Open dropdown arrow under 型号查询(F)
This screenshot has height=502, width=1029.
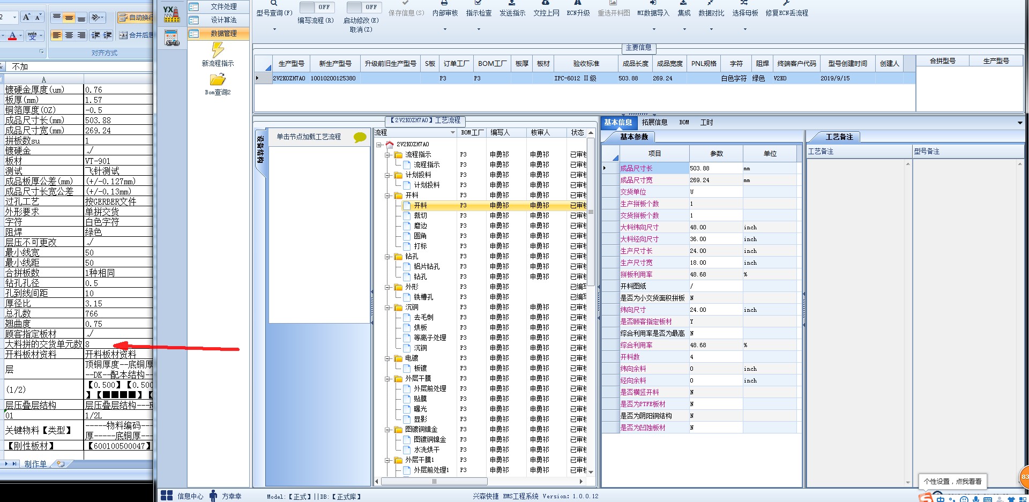[274, 29]
